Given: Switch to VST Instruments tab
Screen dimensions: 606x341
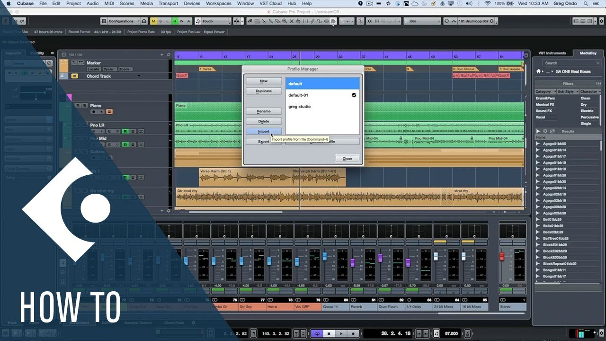Looking at the screenshot, I should tap(552, 53).
